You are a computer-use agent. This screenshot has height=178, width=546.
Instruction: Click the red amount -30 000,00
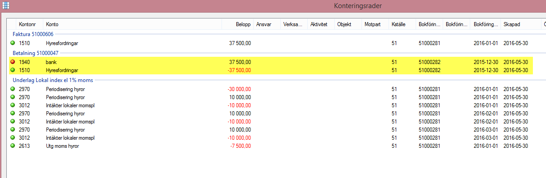coord(240,89)
